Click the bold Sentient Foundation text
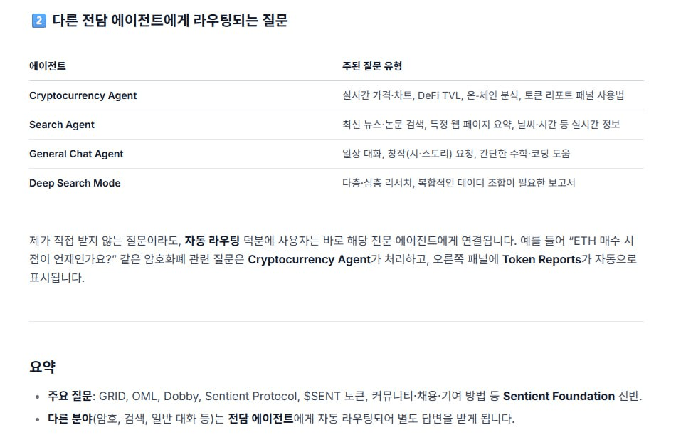This screenshot has width=676, height=435. 559,396
